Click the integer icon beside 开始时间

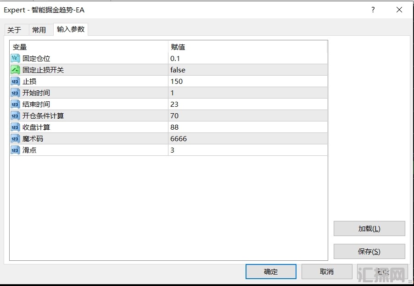[x=15, y=93]
